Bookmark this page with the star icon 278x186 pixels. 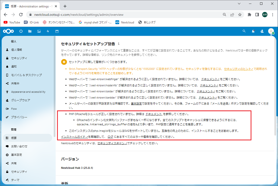pyautogui.click(x=240, y=15)
